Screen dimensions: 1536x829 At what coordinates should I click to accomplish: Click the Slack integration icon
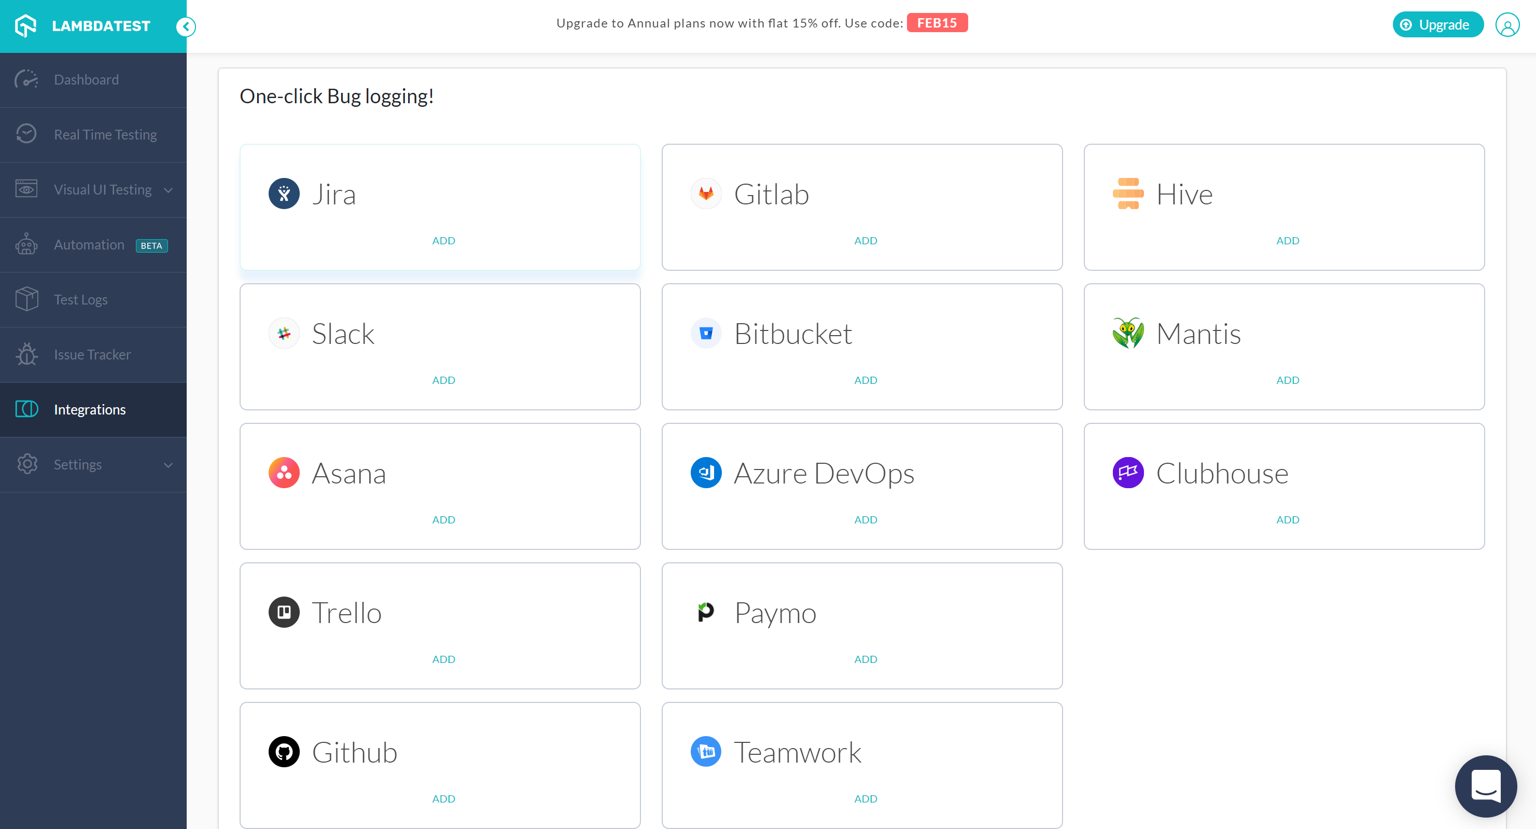(284, 333)
